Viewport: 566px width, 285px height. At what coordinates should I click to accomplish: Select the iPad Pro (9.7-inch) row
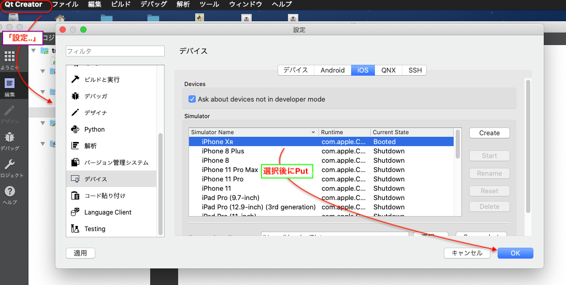click(321, 198)
